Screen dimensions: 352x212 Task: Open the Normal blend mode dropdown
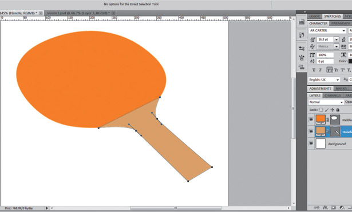tap(326, 102)
